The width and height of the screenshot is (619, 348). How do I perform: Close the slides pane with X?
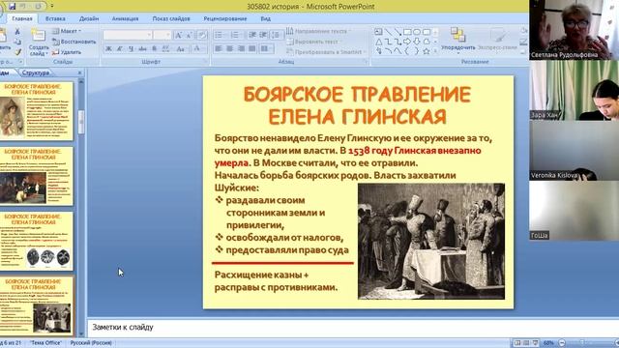tap(79, 72)
